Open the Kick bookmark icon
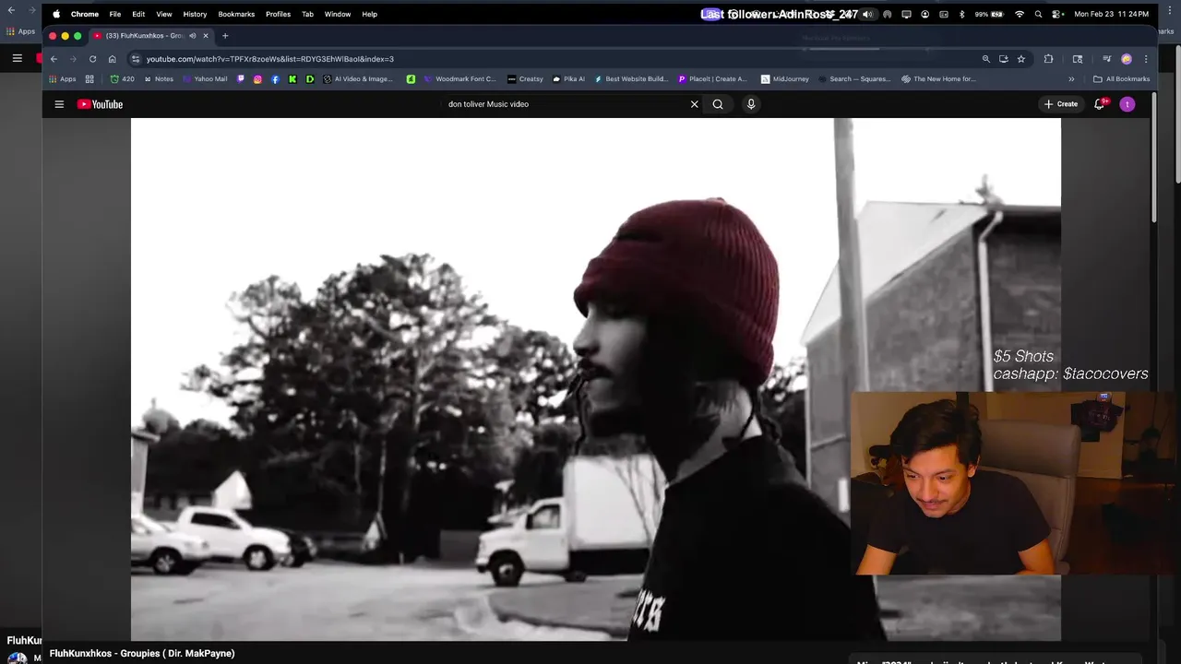1181x664 pixels. 292,79
